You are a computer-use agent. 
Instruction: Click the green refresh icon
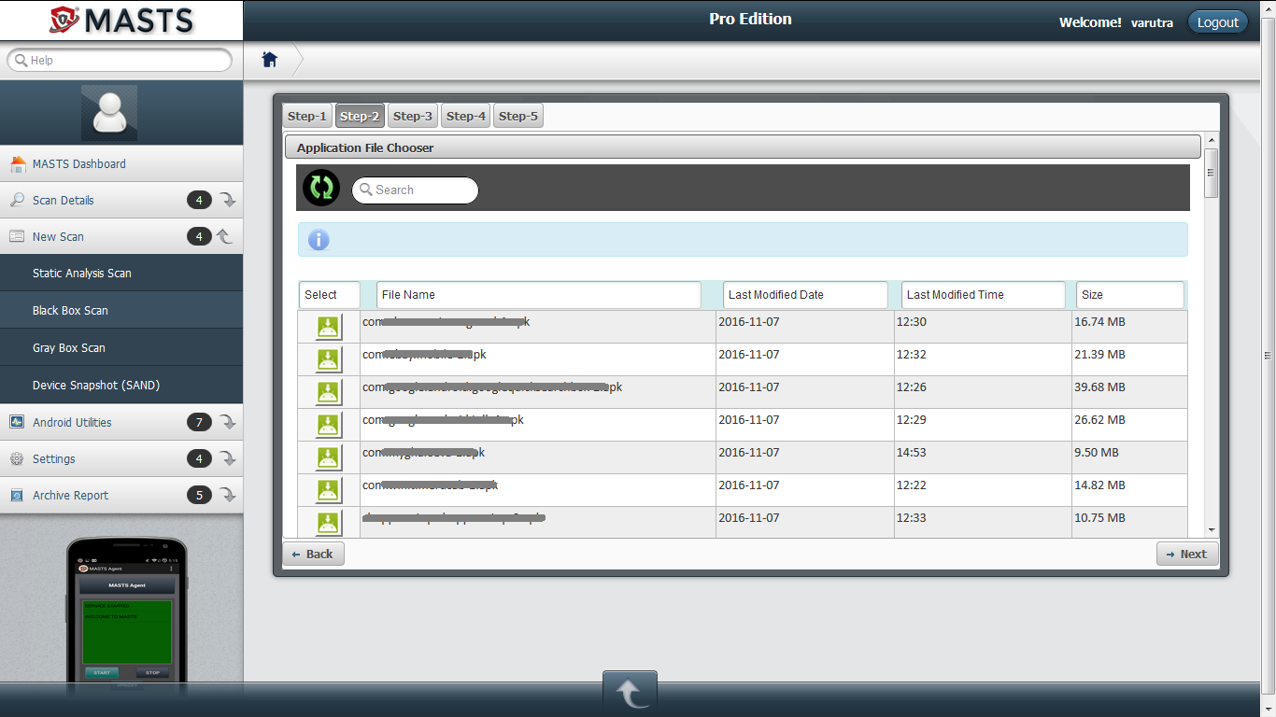click(x=321, y=188)
